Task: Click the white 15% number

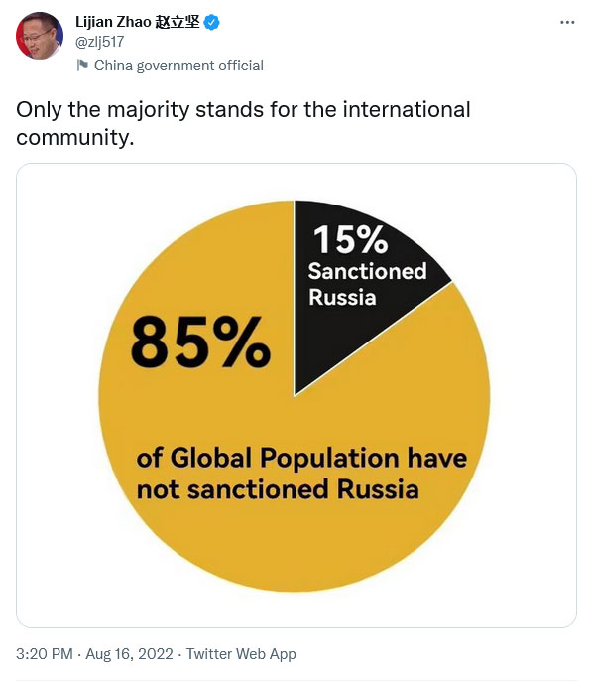Action: (350, 239)
